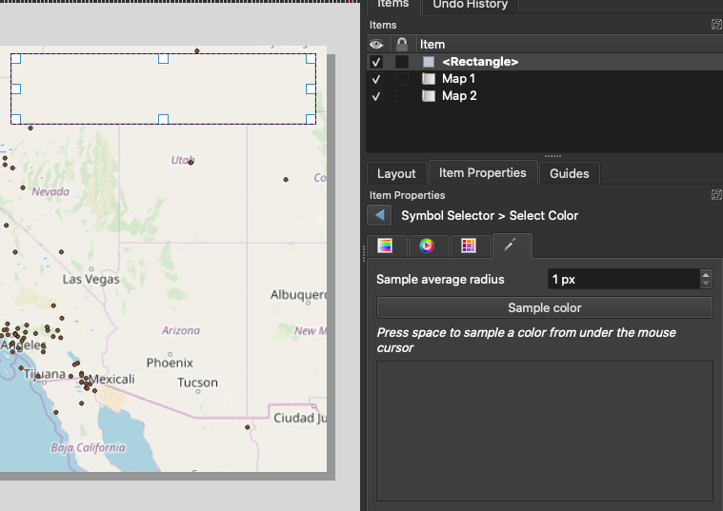Click the lock column header icon

click(x=402, y=44)
